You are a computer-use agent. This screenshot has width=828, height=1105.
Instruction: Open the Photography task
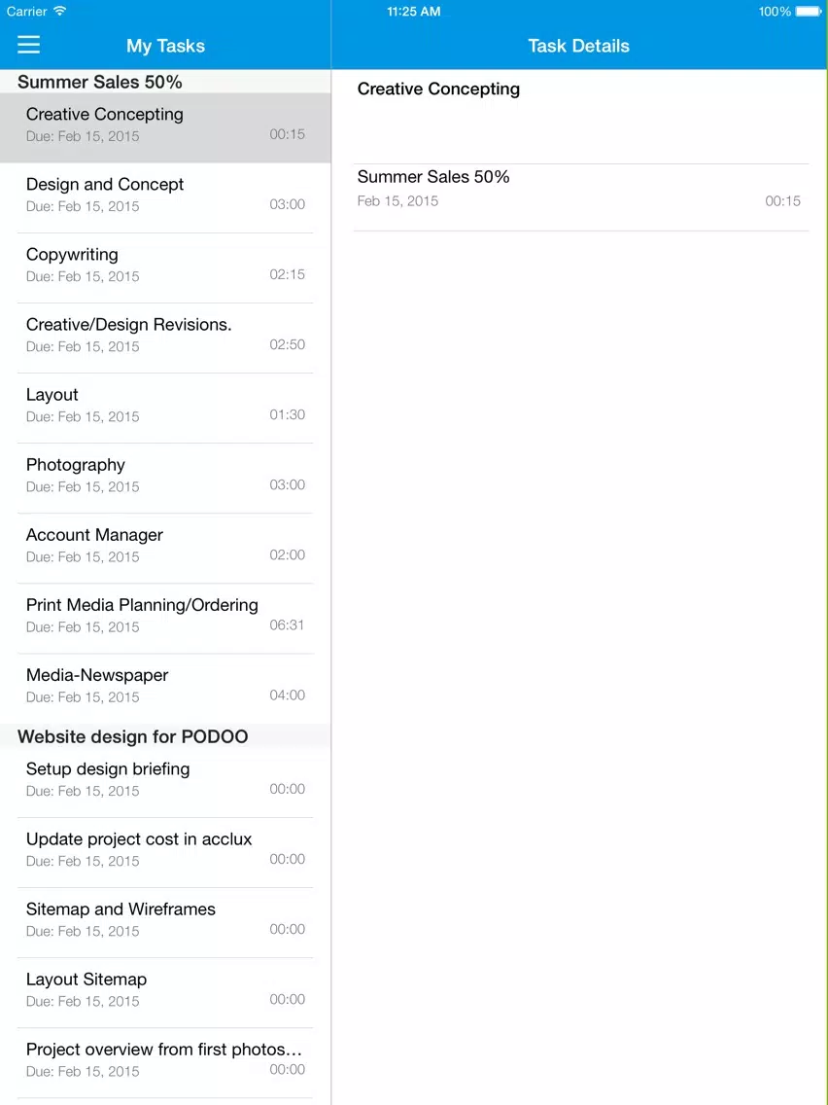click(165, 479)
